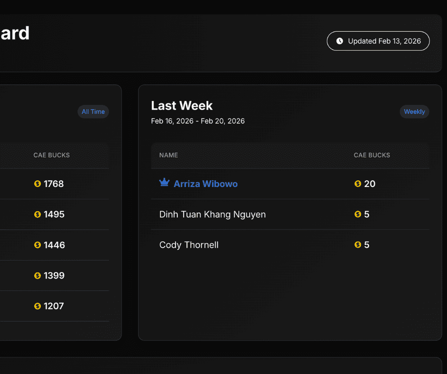The height and width of the screenshot is (374, 447).
Task: Enable the Weekly view on Last Week panel
Action: tap(414, 112)
